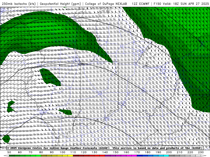The width and height of the screenshot is (210, 157).
Task: Click the legend value 200
Action: [x=169, y=152]
